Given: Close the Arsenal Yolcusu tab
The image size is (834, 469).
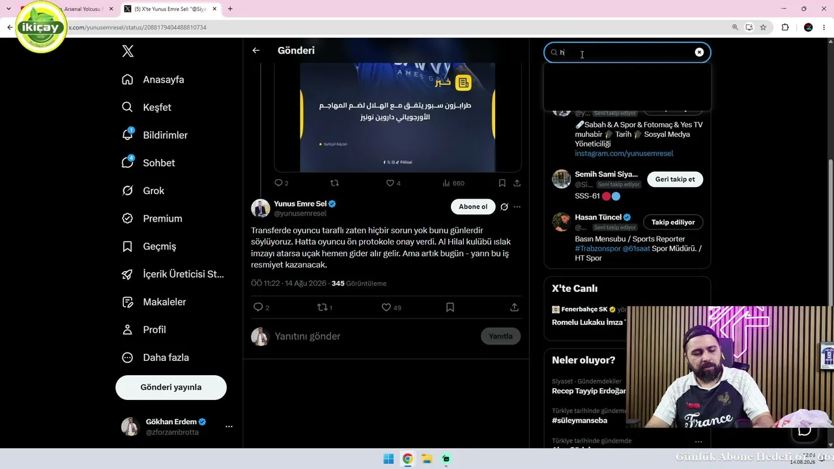Looking at the screenshot, I should coord(111,9).
